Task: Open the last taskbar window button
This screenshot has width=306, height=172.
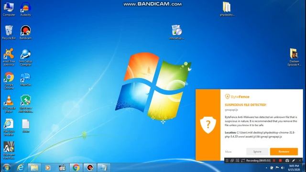Action: tap(104, 168)
